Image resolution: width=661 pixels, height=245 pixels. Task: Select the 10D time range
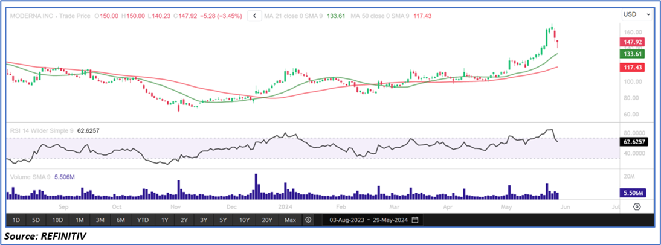[x=57, y=220]
